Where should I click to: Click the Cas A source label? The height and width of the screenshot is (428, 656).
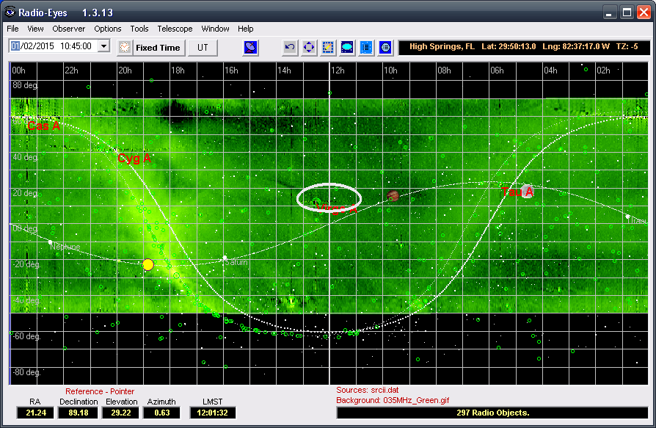(x=43, y=126)
